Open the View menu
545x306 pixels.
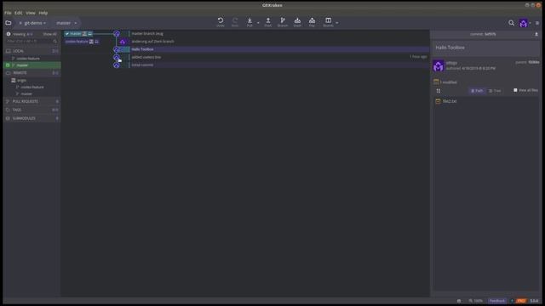pos(31,13)
